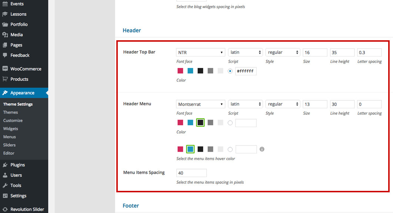The height and width of the screenshot is (213, 393).
Task: Click info icon beside hover color field
Action: pyautogui.click(x=262, y=149)
